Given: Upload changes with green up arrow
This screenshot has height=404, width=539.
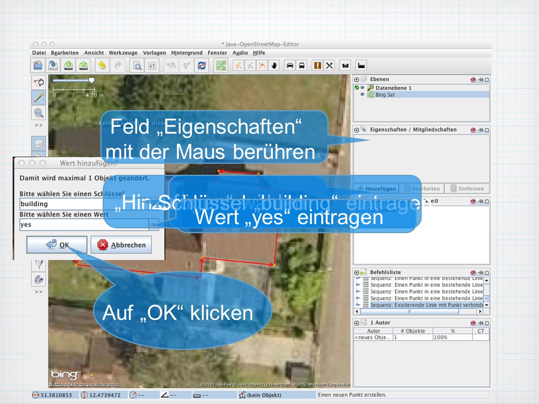Looking at the screenshot, I should click(x=83, y=65).
